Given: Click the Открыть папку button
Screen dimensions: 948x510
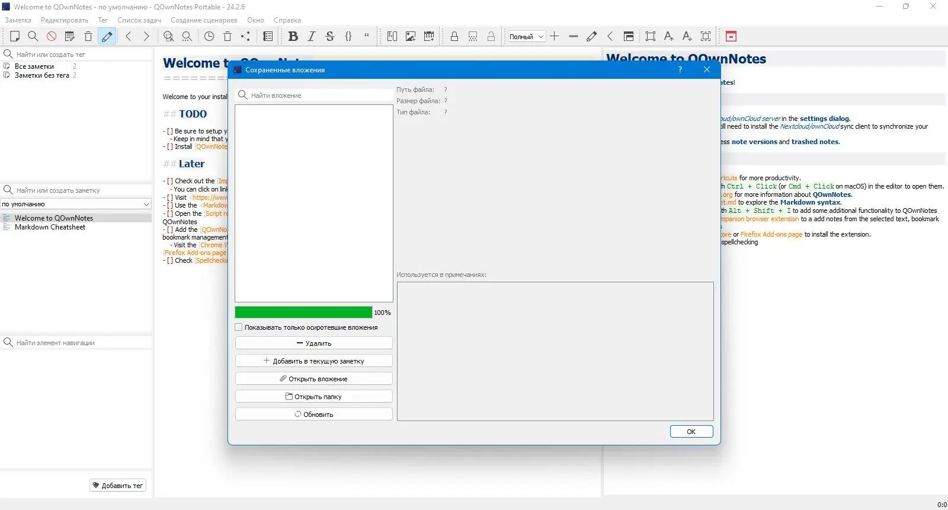Looking at the screenshot, I should click(313, 397).
